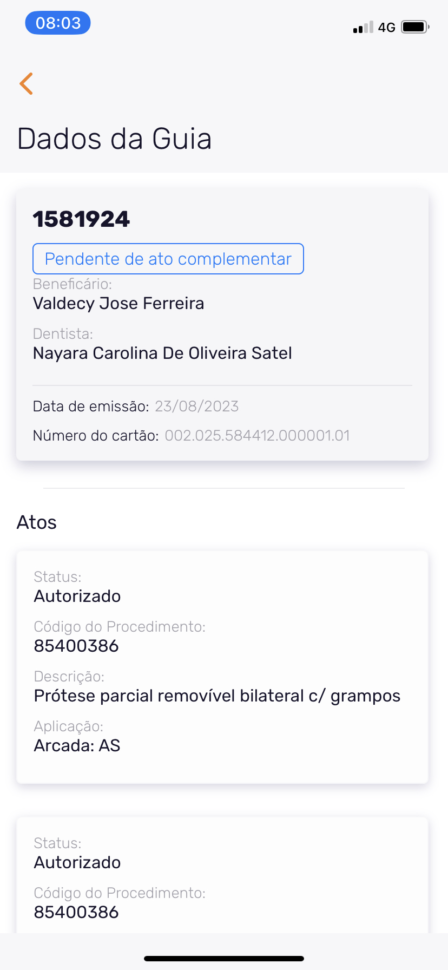Tap card number 002.025.584412.000001.01

pyautogui.click(x=257, y=436)
